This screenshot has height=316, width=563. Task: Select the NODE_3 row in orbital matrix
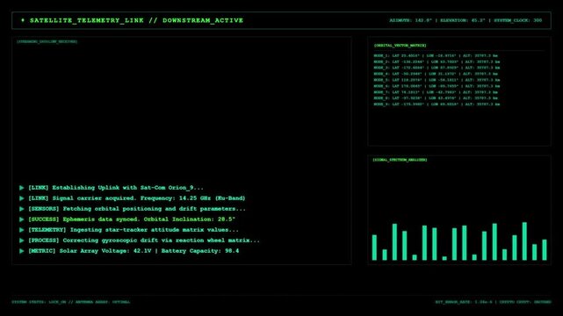437,68
